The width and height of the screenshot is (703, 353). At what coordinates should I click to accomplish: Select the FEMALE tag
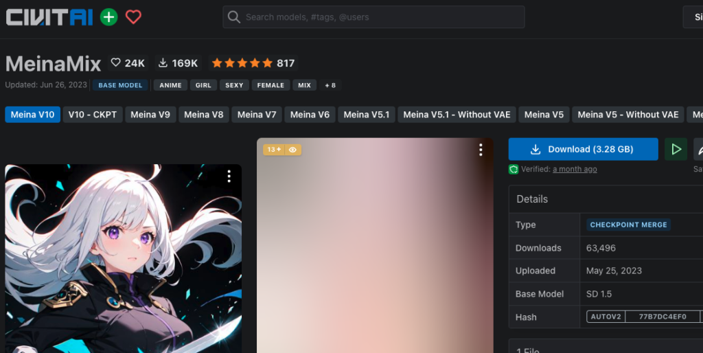270,85
